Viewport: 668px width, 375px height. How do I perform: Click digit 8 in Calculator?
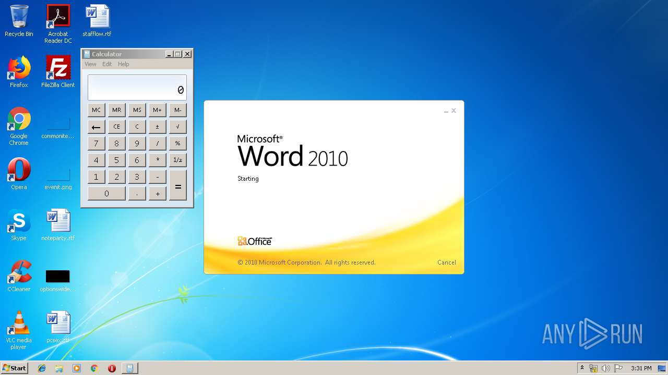[116, 143]
